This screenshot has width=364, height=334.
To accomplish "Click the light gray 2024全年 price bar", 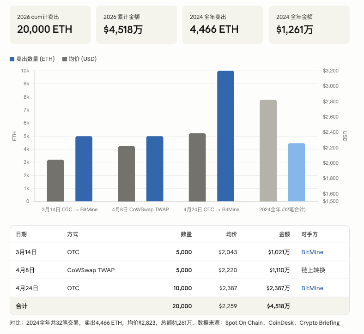I will click(268, 151).
